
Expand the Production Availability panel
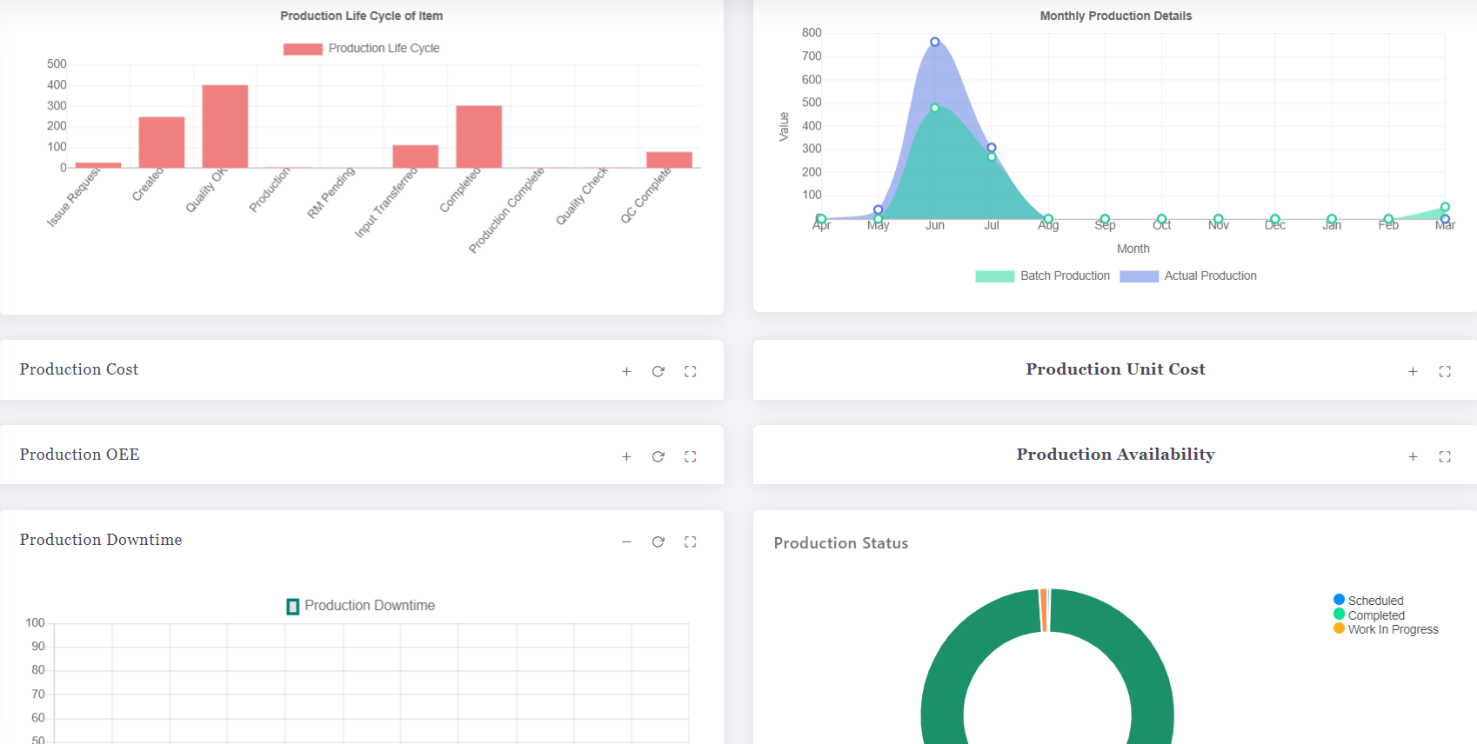(x=1413, y=456)
